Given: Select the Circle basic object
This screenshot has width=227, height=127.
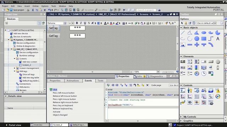Looking at the screenshot, I should (x=196, y=38).
